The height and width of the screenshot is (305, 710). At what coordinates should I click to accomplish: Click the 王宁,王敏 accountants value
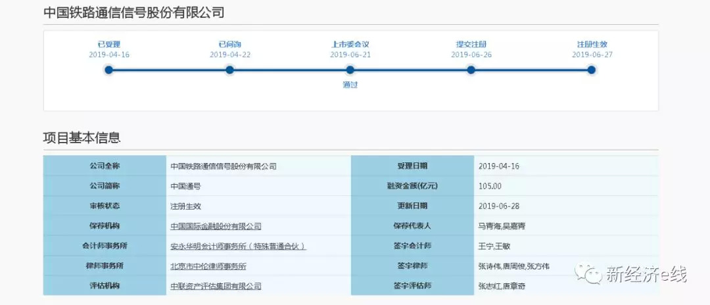(x=494, y=246)
